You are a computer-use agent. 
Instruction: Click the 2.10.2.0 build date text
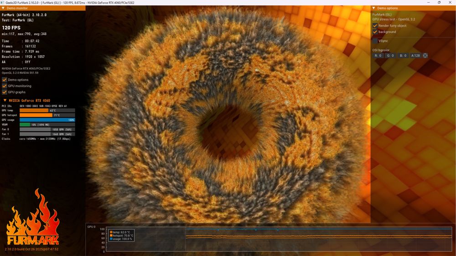tap(31, 249)
